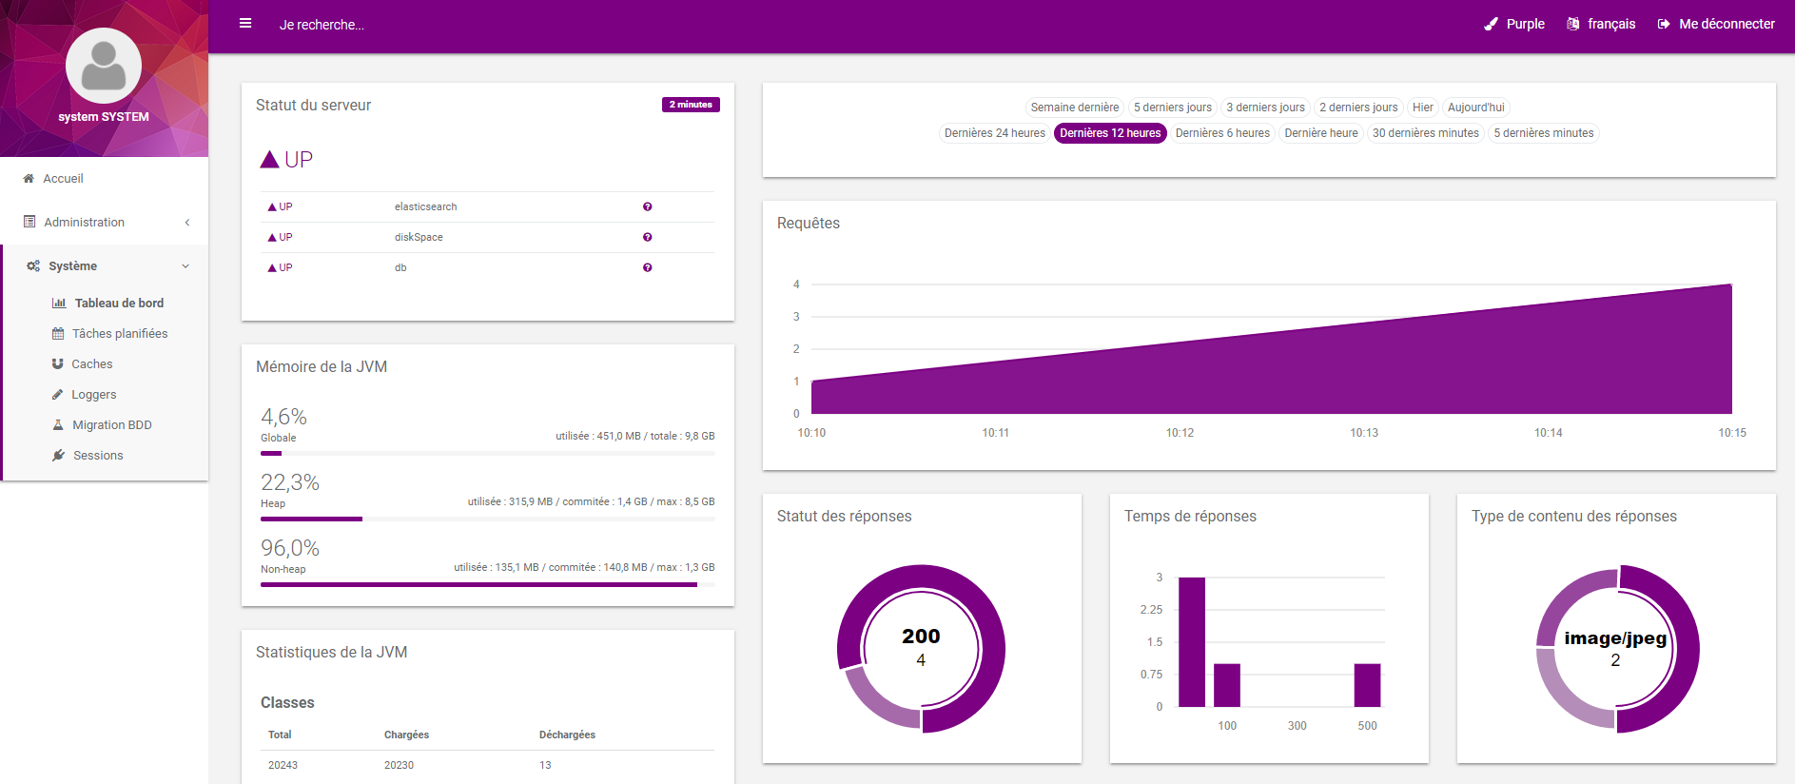The width and height of the screenshot is (1795, 784).
Task: Click the Administration list icon
Action: [x=29, y=222]
